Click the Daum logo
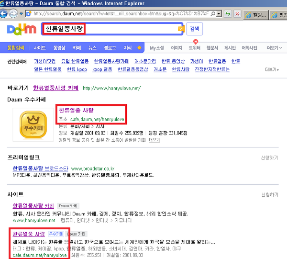The height and width of the screenshot is (259, 287). pos(22,29)
